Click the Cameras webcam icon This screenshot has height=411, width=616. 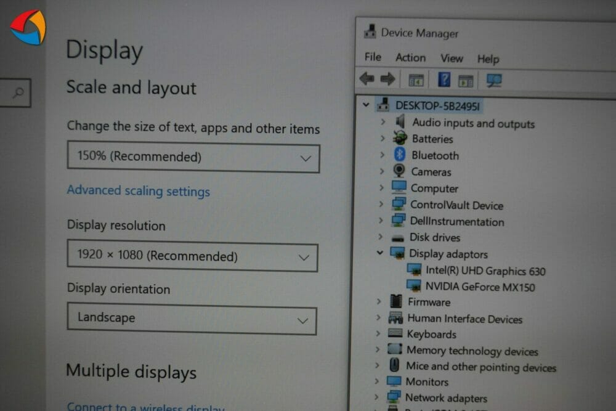tap(399, 171)
